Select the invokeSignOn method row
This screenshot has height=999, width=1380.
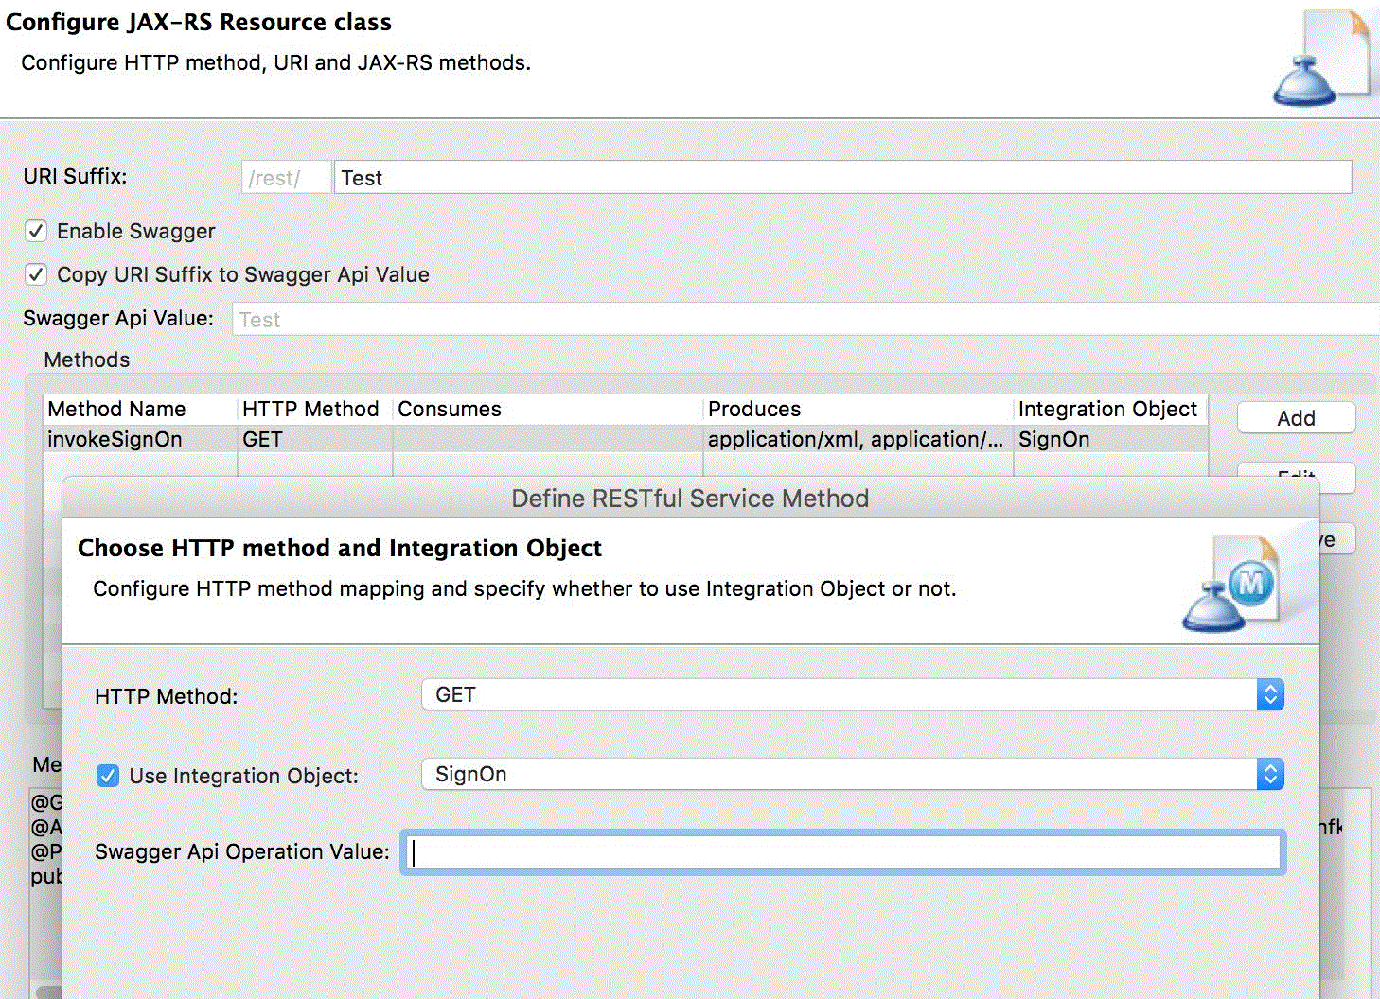[140, 439]
